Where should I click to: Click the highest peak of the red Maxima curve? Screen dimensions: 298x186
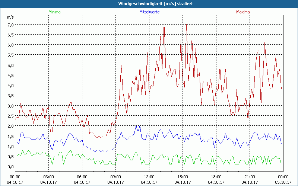[164, 22]
